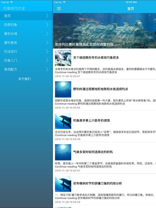
Task: Open article 支个绝招教你冬钓水库技巧鱼获多
Action: click(96, 58)
